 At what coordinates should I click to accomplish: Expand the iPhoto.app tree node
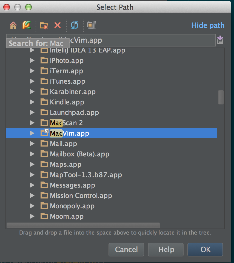point(32,60)
